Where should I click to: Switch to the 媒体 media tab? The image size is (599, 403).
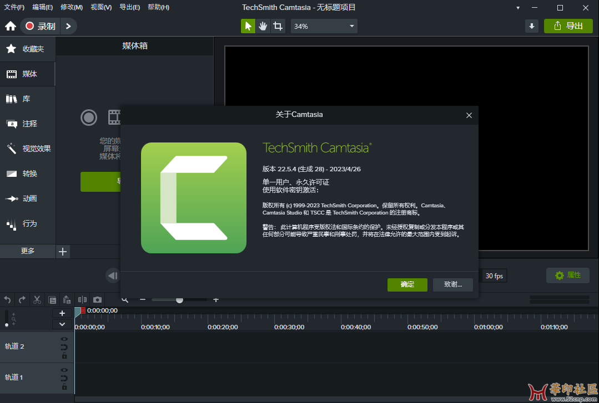28,74
